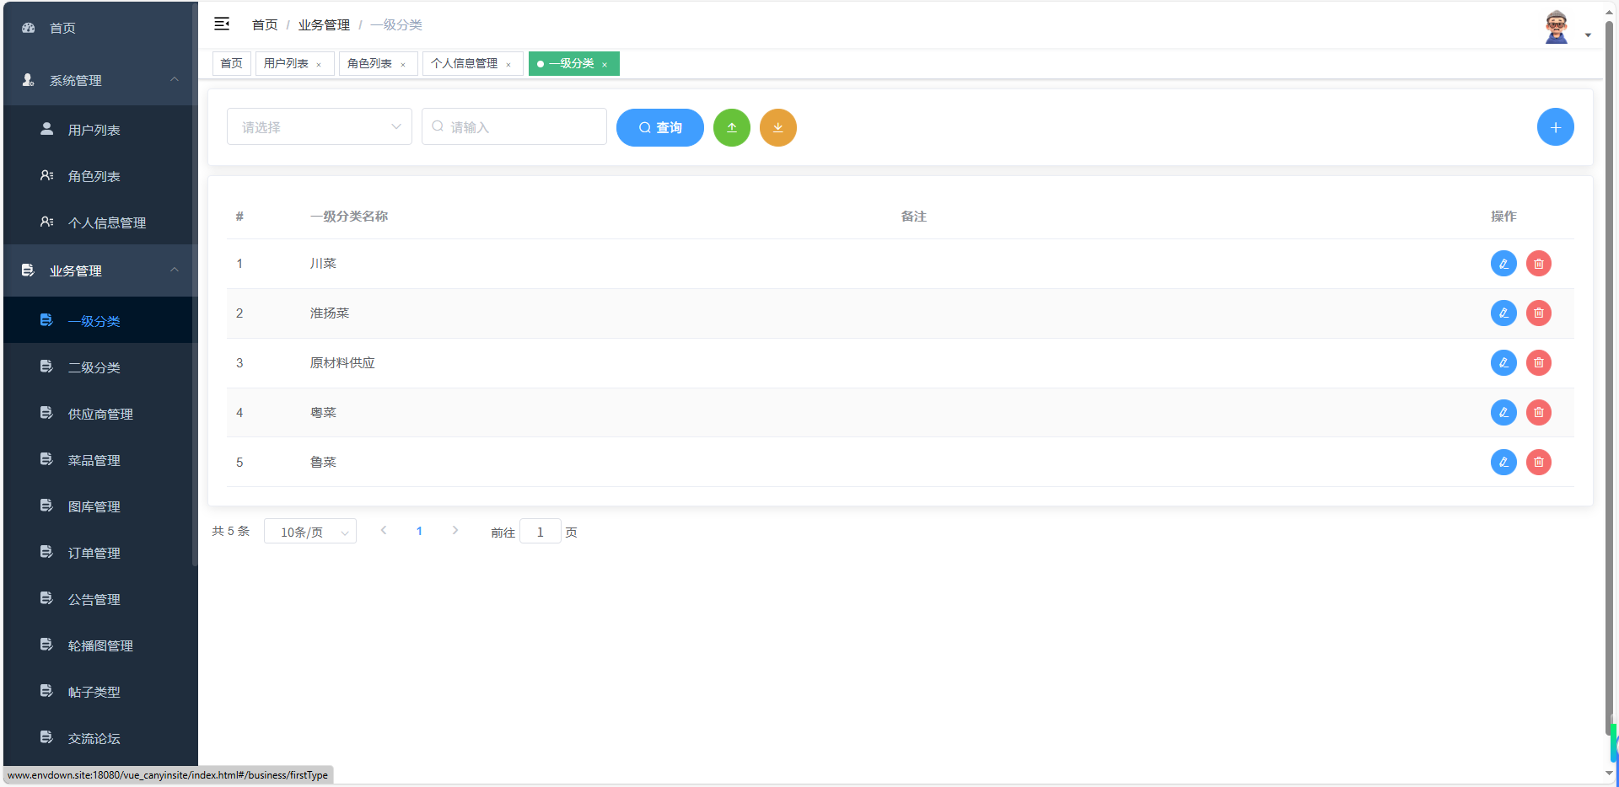Switch to the 用户列表 tab

tap(285, 63)
